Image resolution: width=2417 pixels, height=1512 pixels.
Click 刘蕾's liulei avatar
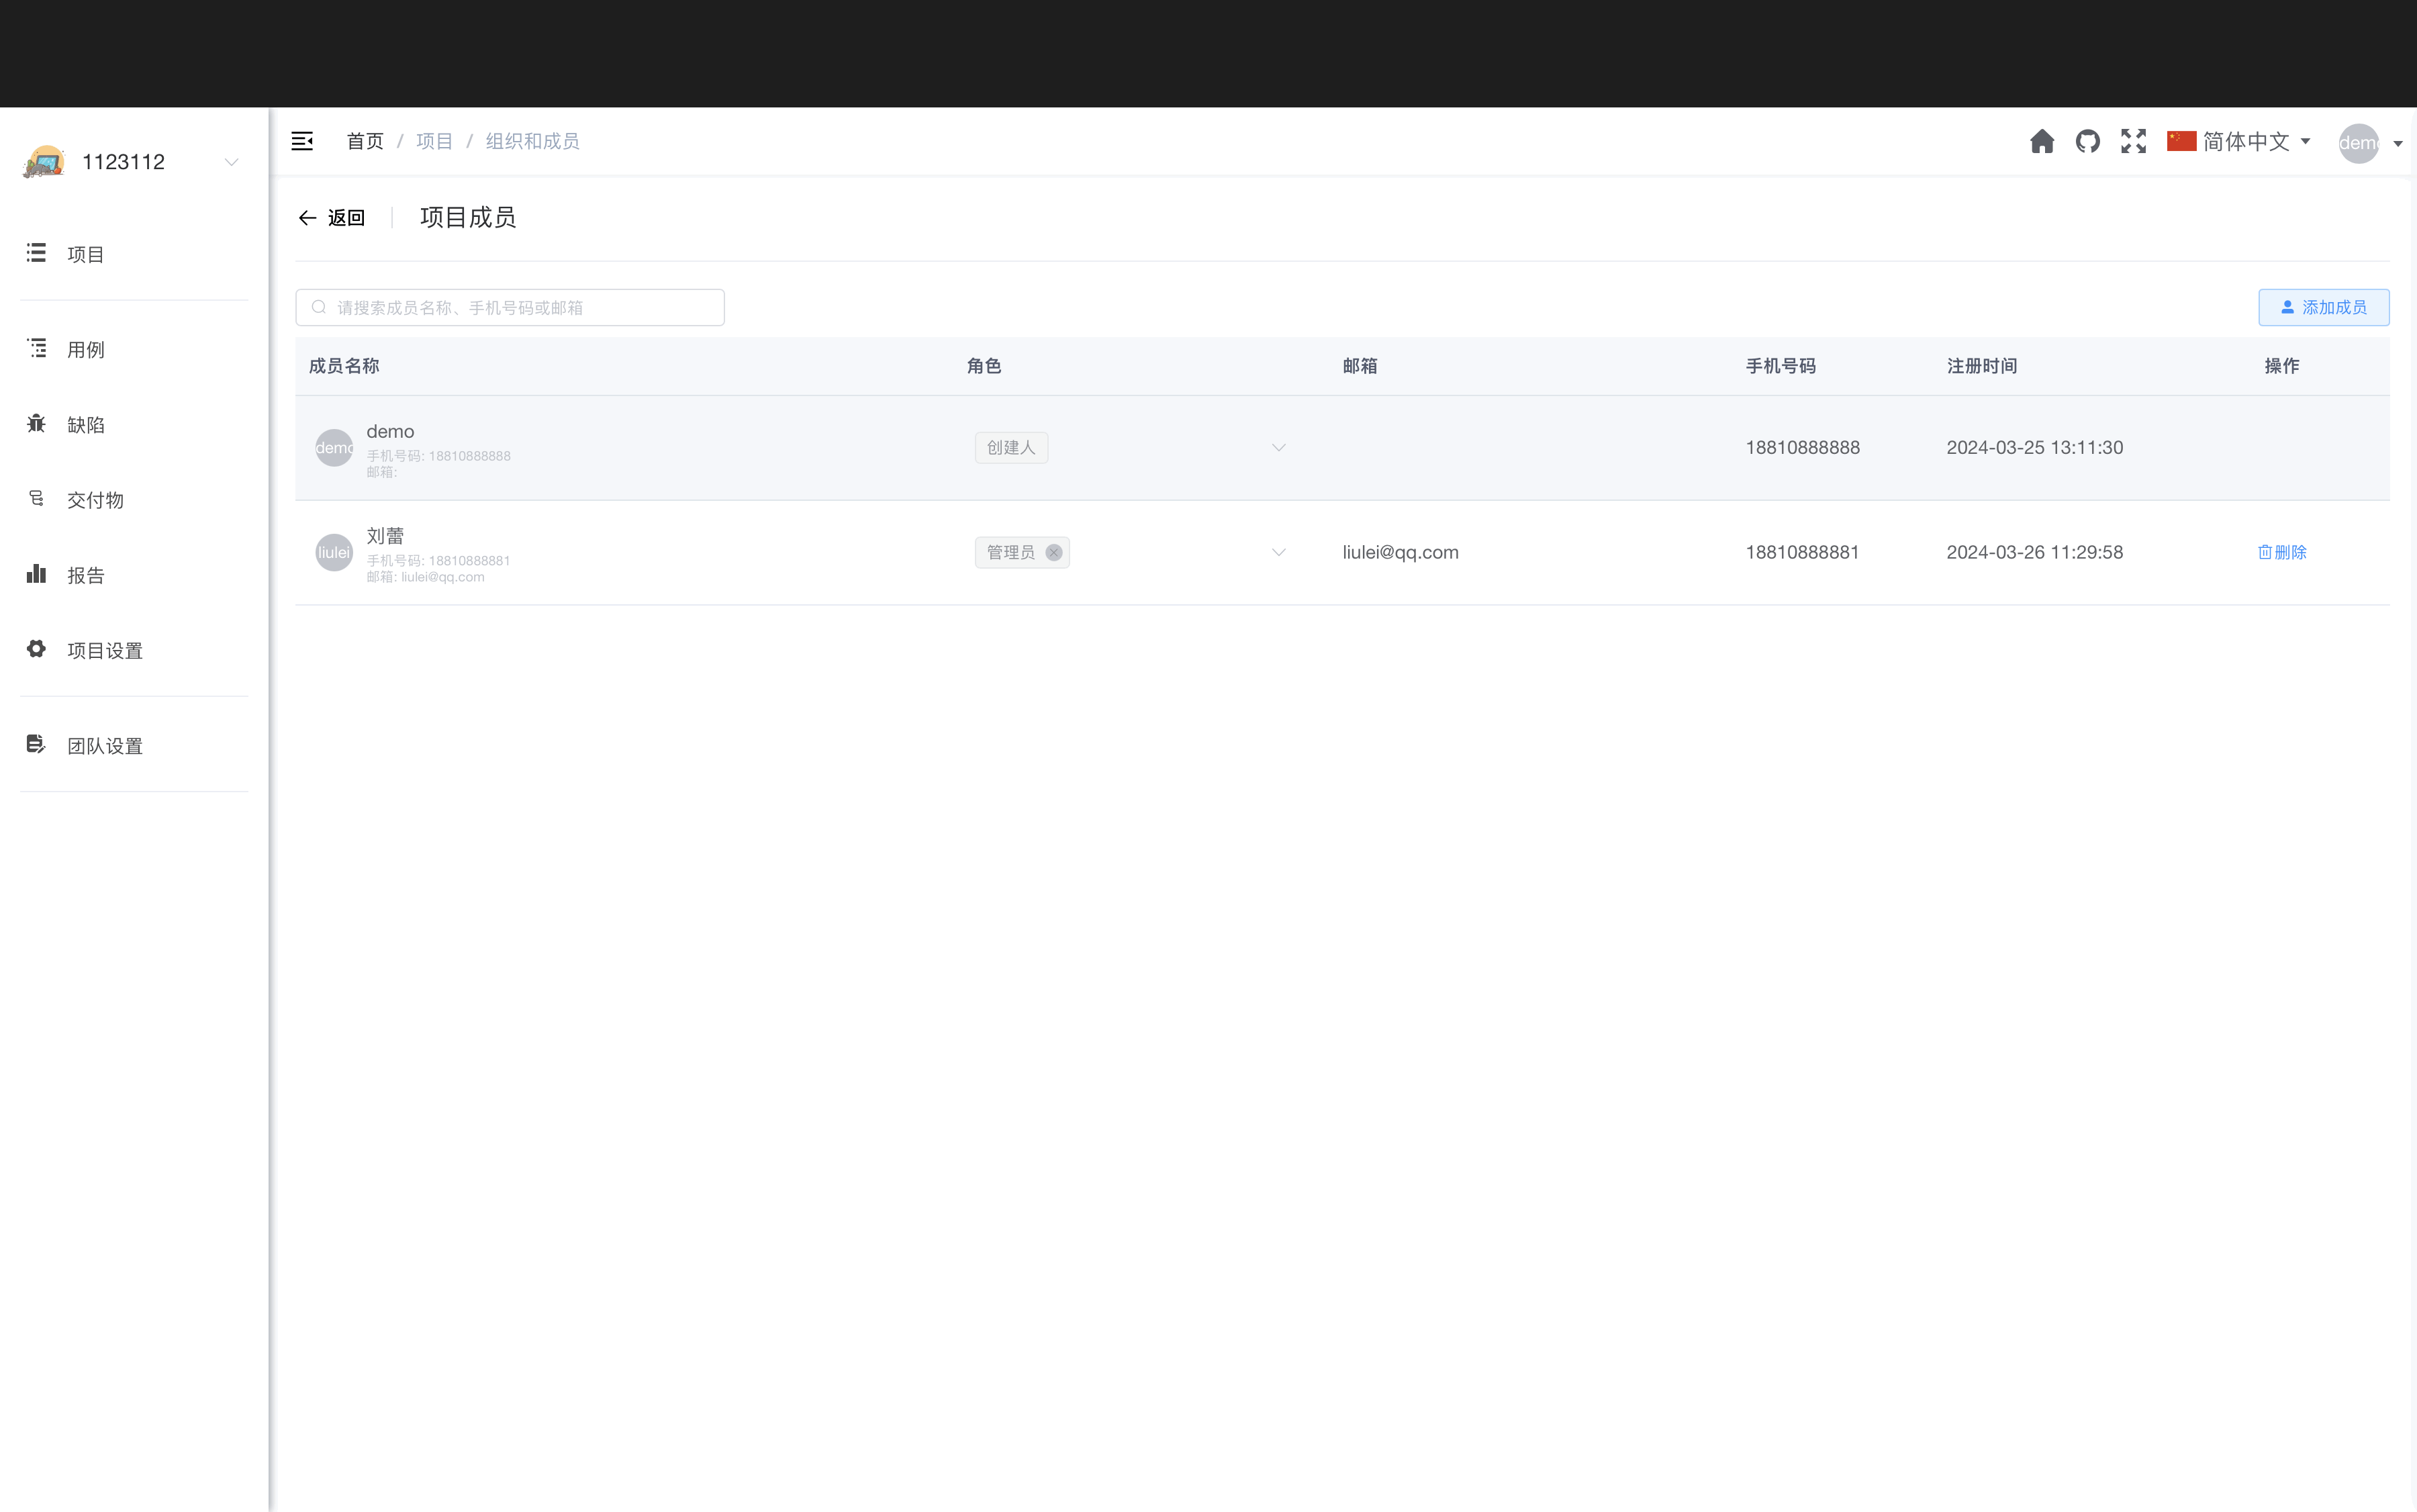point(333,552)
